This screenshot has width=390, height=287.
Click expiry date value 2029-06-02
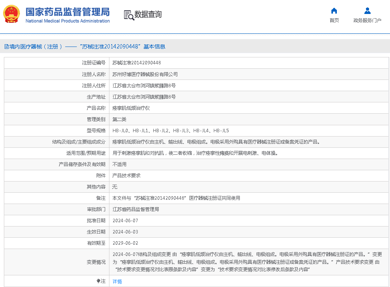pyautogui.click(x=125, y=243)
